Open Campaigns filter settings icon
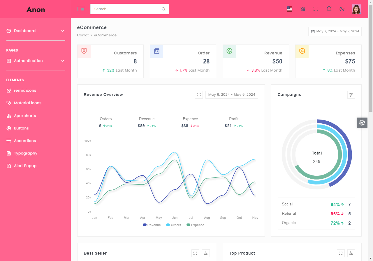This screenshot has height=261, width=373. [x=351, y=95]
